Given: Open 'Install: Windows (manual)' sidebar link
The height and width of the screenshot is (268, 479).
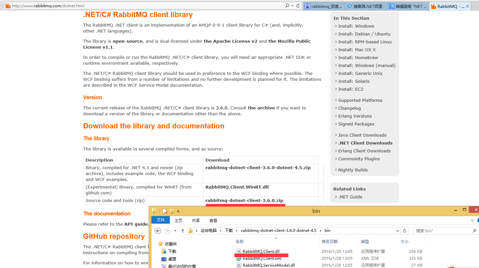Looking at the screenshot, I should [x=367, y=66].
